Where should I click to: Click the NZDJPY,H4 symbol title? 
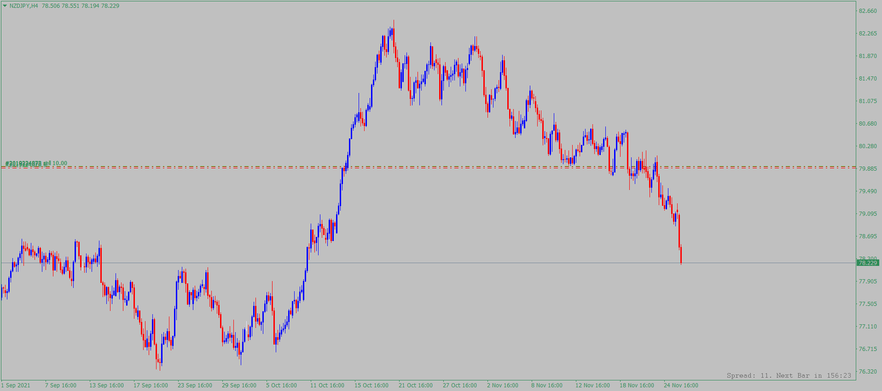tap(23, 6)
